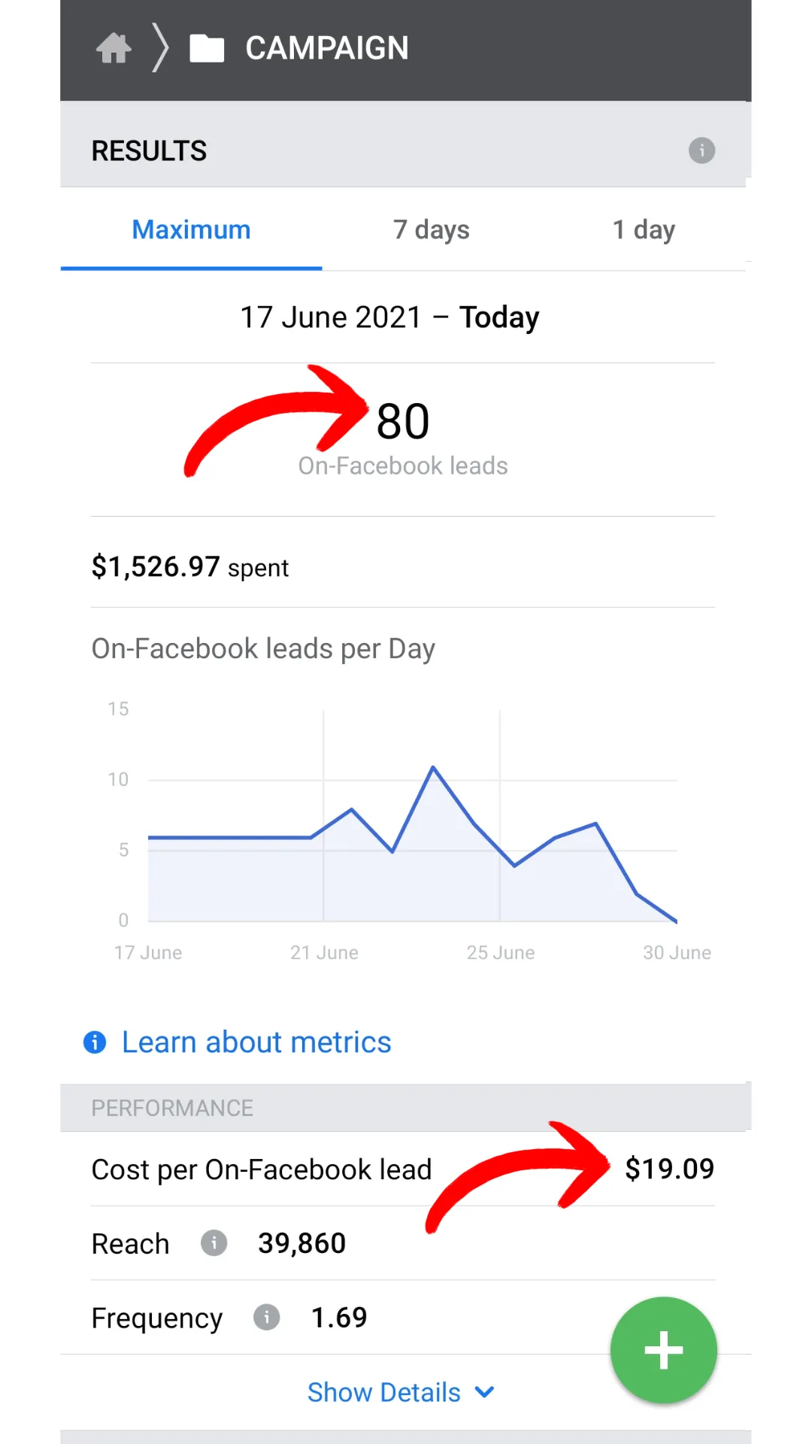Click the chart peak near 24 June
The width and height of the screenshot is (812, 1444).
coord(433,768)
